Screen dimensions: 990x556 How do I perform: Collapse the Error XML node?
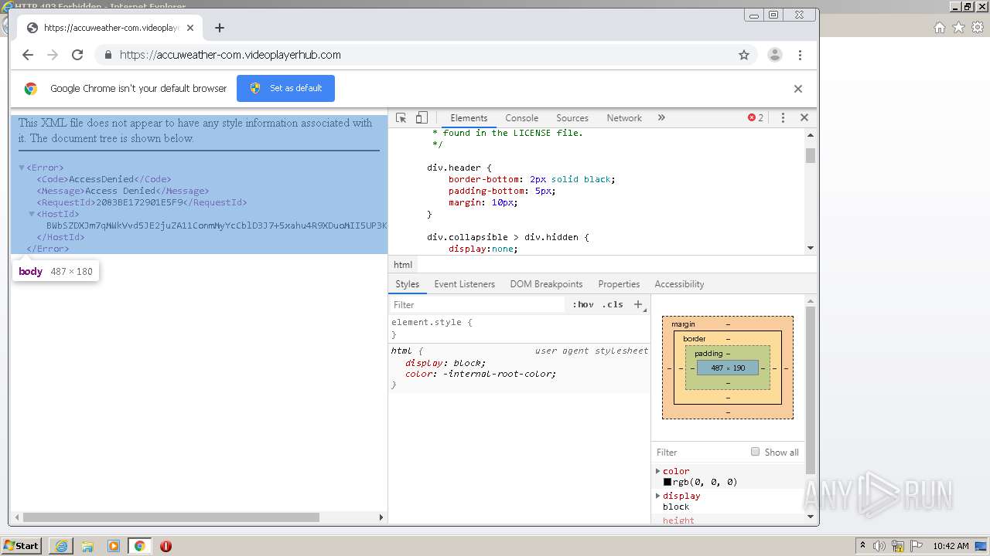point(22,168)
